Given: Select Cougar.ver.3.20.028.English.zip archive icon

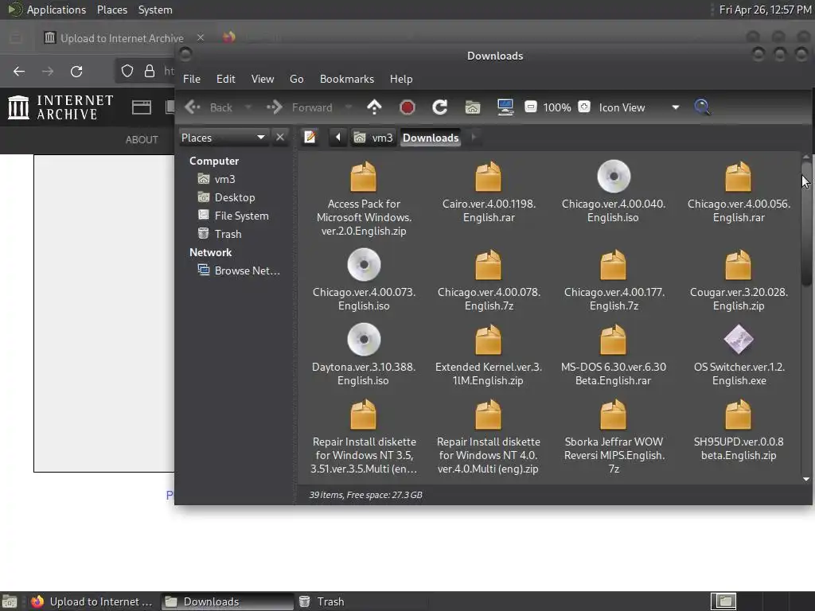Looking at the screenshot, I should [739, 265].
